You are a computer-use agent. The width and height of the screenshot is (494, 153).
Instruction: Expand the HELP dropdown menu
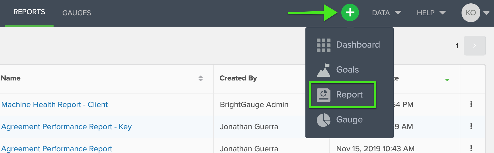(431, 13)
